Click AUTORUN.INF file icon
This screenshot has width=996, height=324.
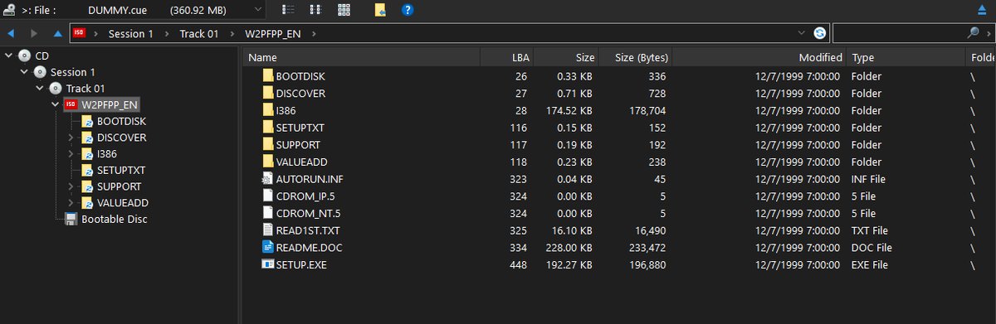[x=267, y=179]
